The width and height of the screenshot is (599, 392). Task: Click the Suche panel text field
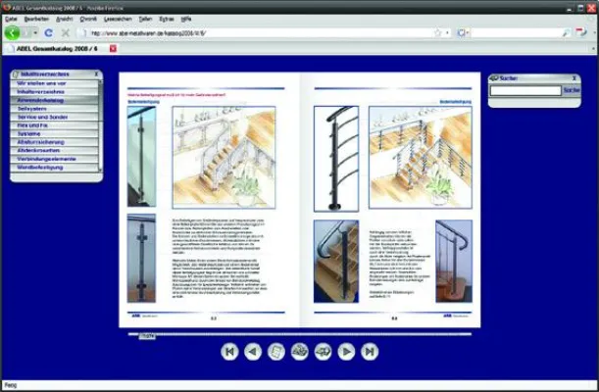pos(525,90)
